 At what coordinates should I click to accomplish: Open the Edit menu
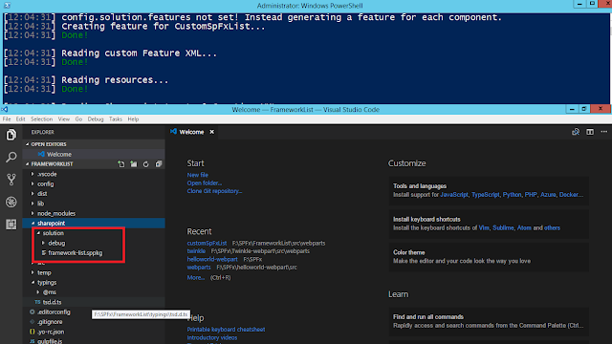(x=21, y=118)
